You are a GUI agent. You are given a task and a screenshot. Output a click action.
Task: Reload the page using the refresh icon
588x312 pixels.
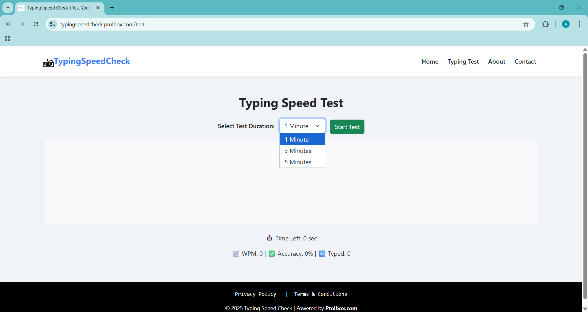point(36,24)
